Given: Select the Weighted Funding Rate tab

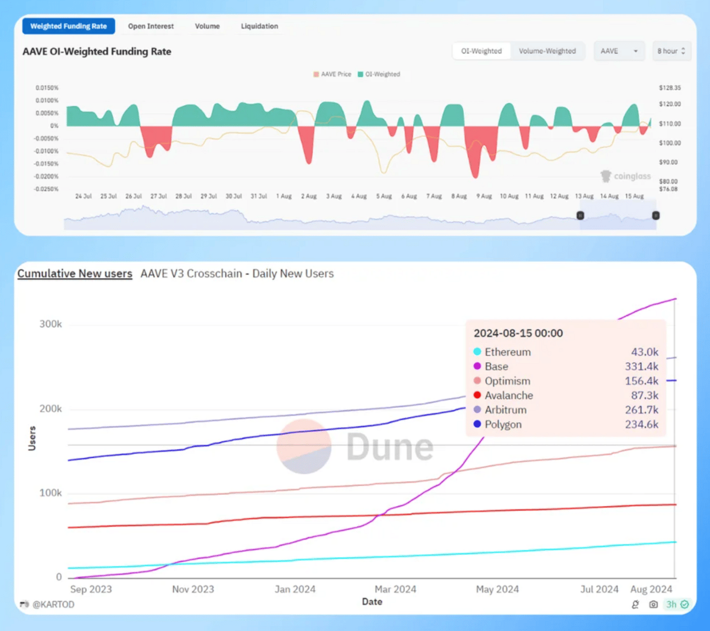Looking at the screenshot, I should pos(69,26).
